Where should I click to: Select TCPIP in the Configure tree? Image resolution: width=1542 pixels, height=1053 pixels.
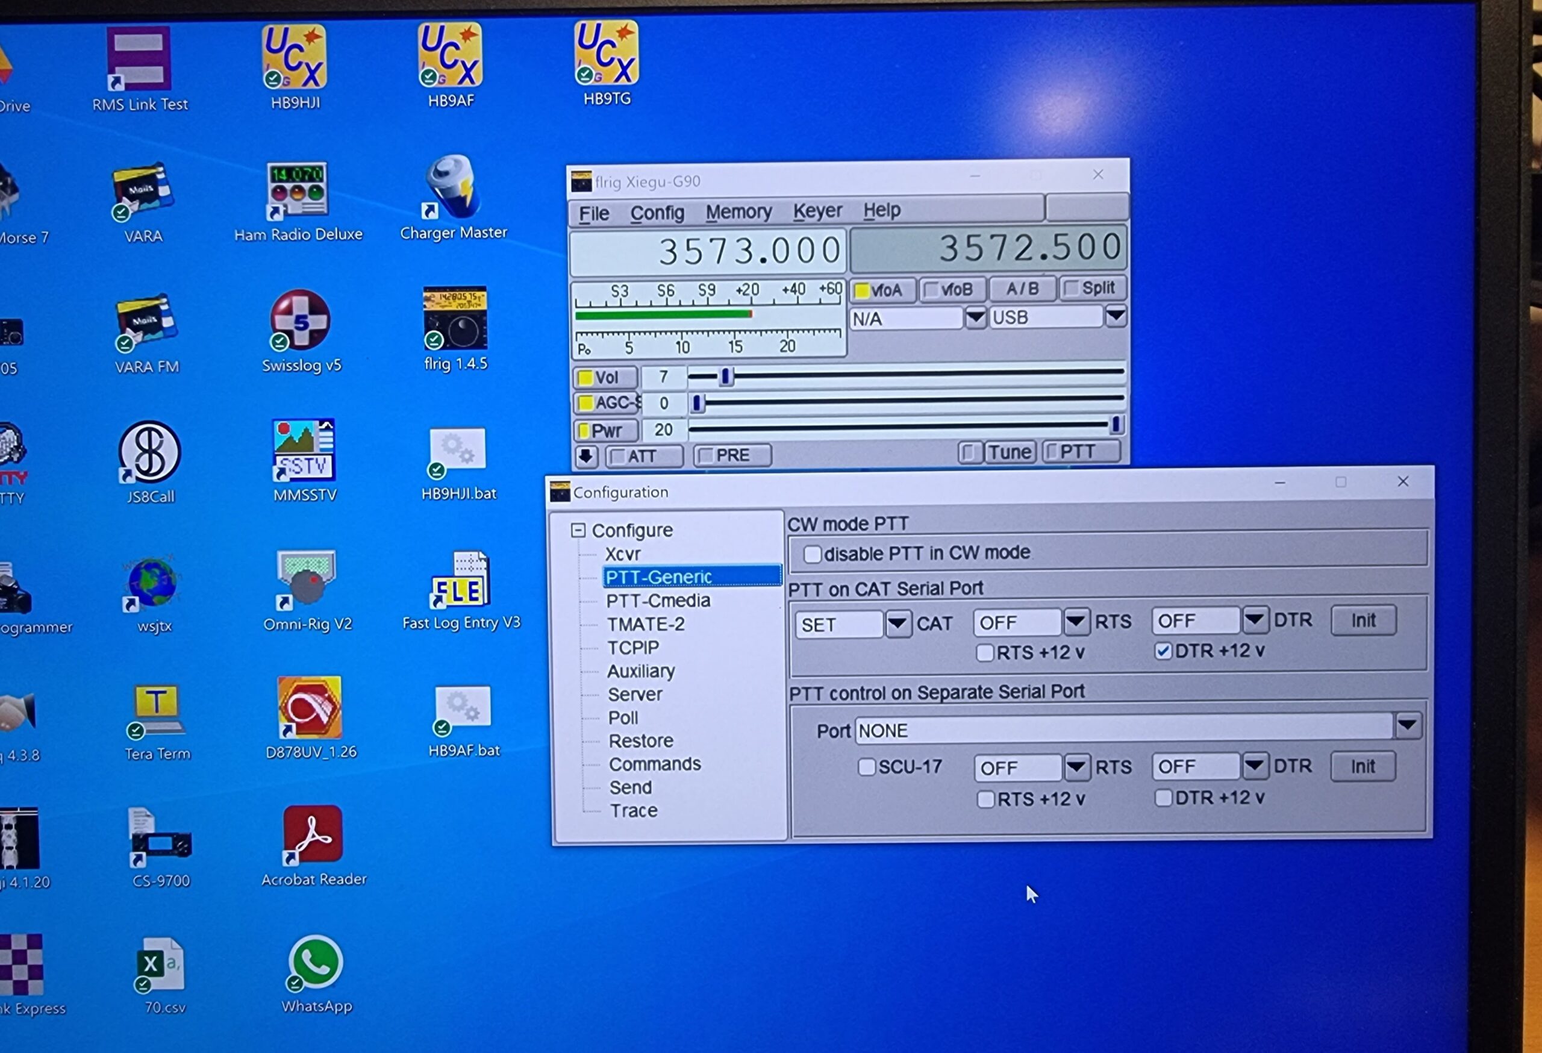pyautogui.click(x=633, y=648)
